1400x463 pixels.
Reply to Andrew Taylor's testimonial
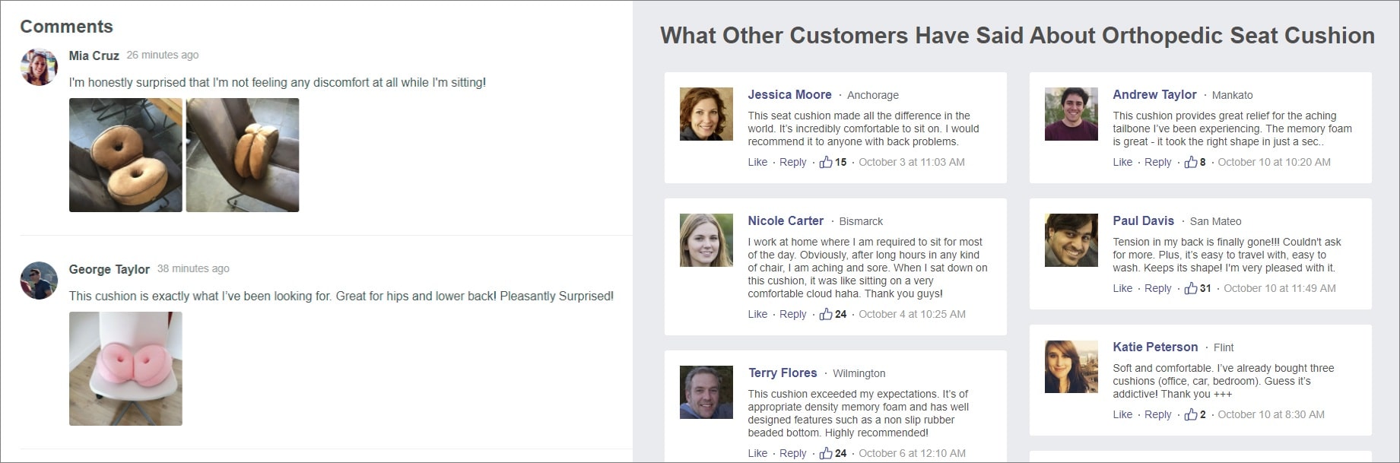click(1157, 161)
